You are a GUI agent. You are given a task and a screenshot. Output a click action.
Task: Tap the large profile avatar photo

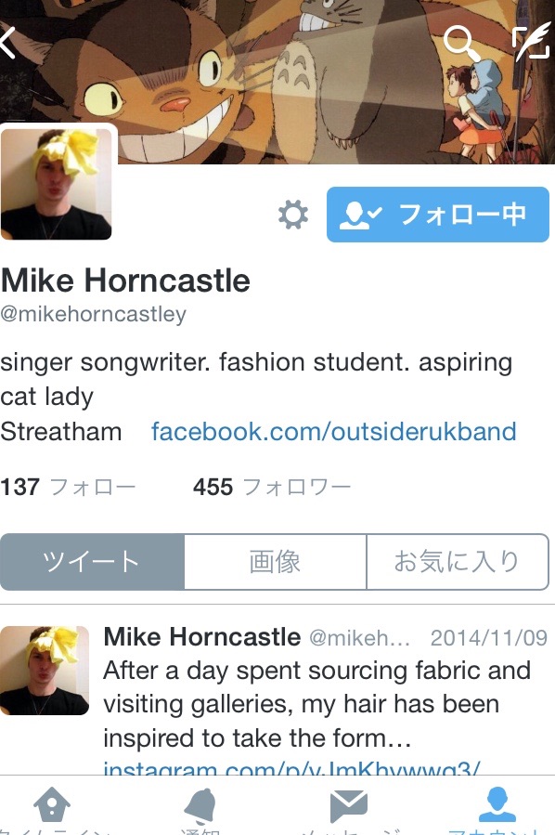(57, 184)
